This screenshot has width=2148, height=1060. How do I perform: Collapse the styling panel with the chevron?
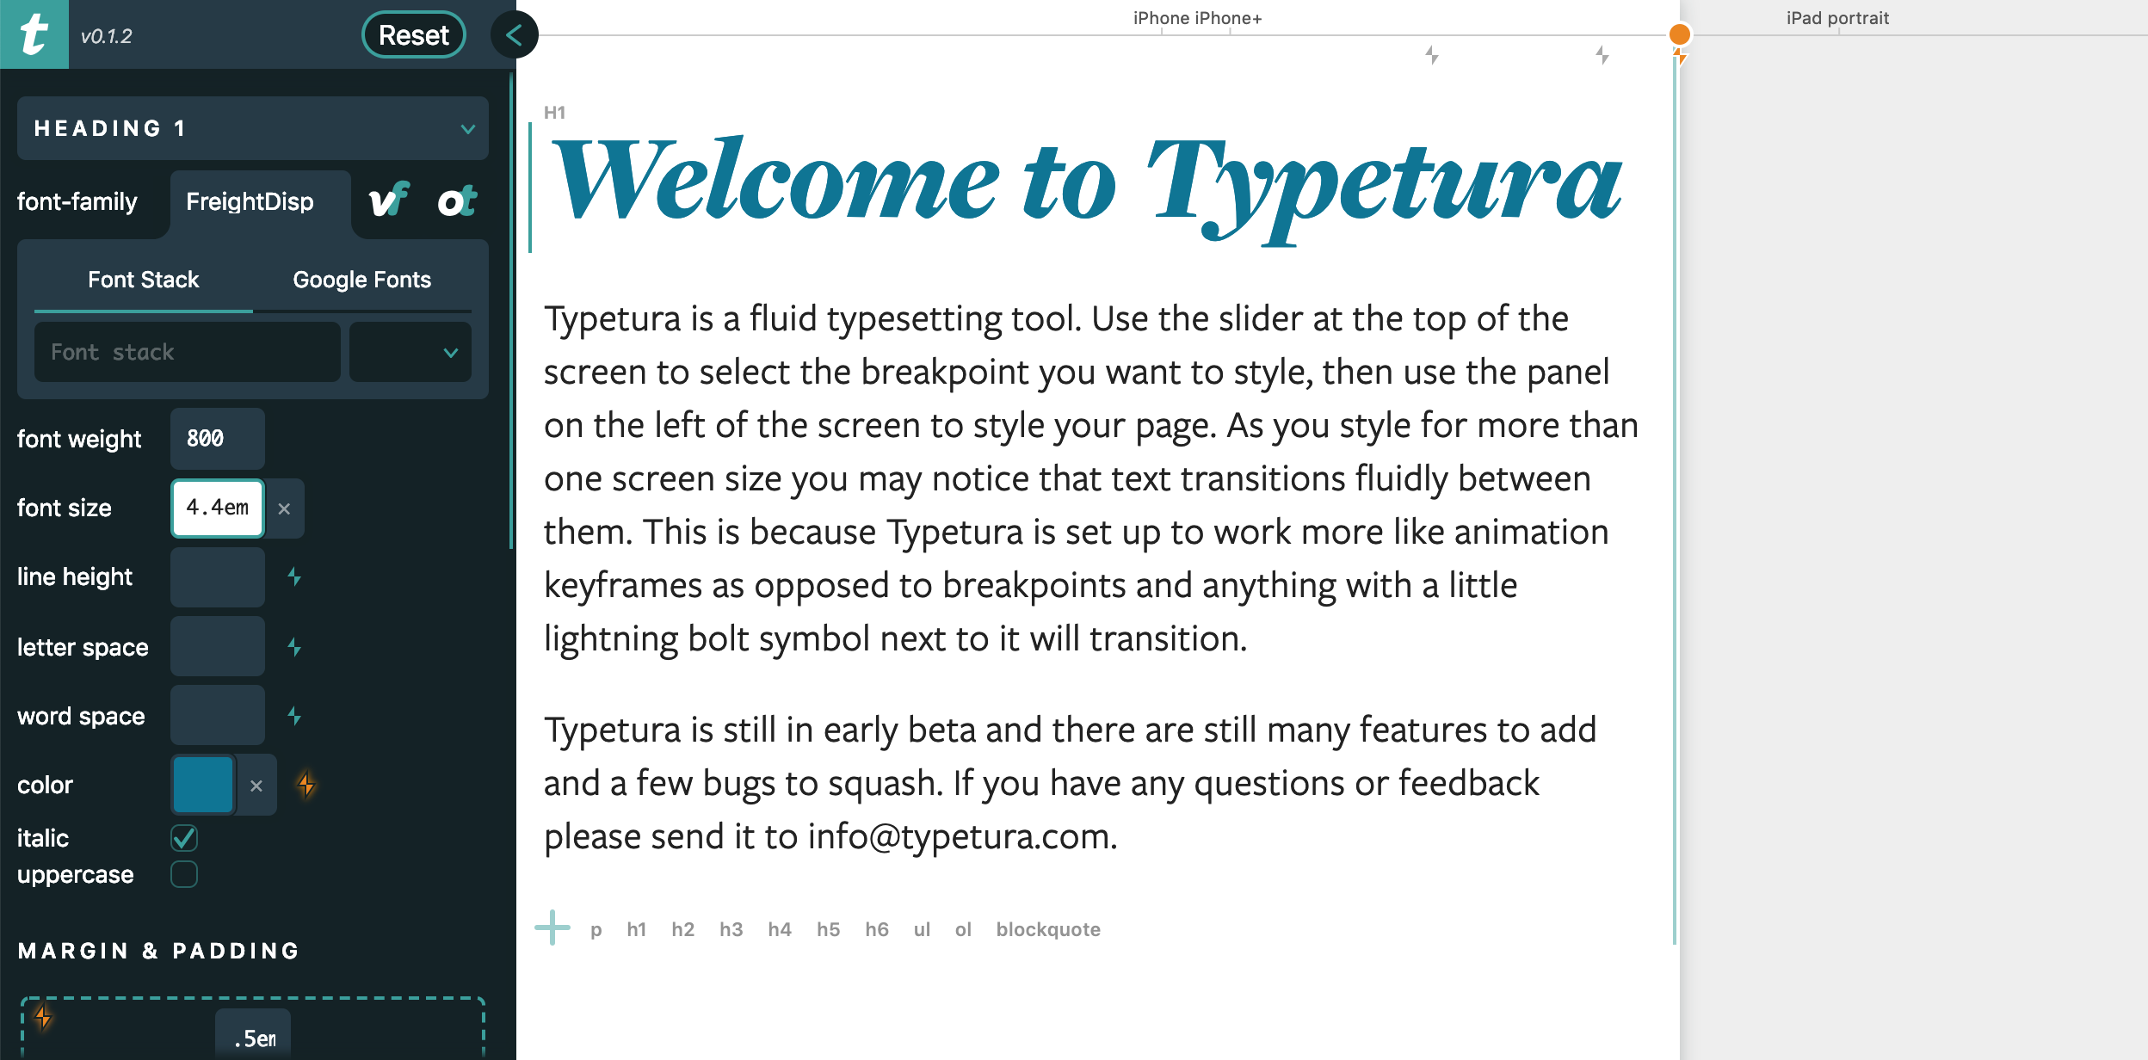[x=515, y=34]
